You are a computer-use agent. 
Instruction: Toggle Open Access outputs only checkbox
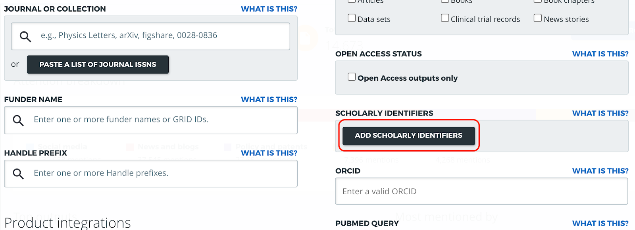(x=352, y=77)
